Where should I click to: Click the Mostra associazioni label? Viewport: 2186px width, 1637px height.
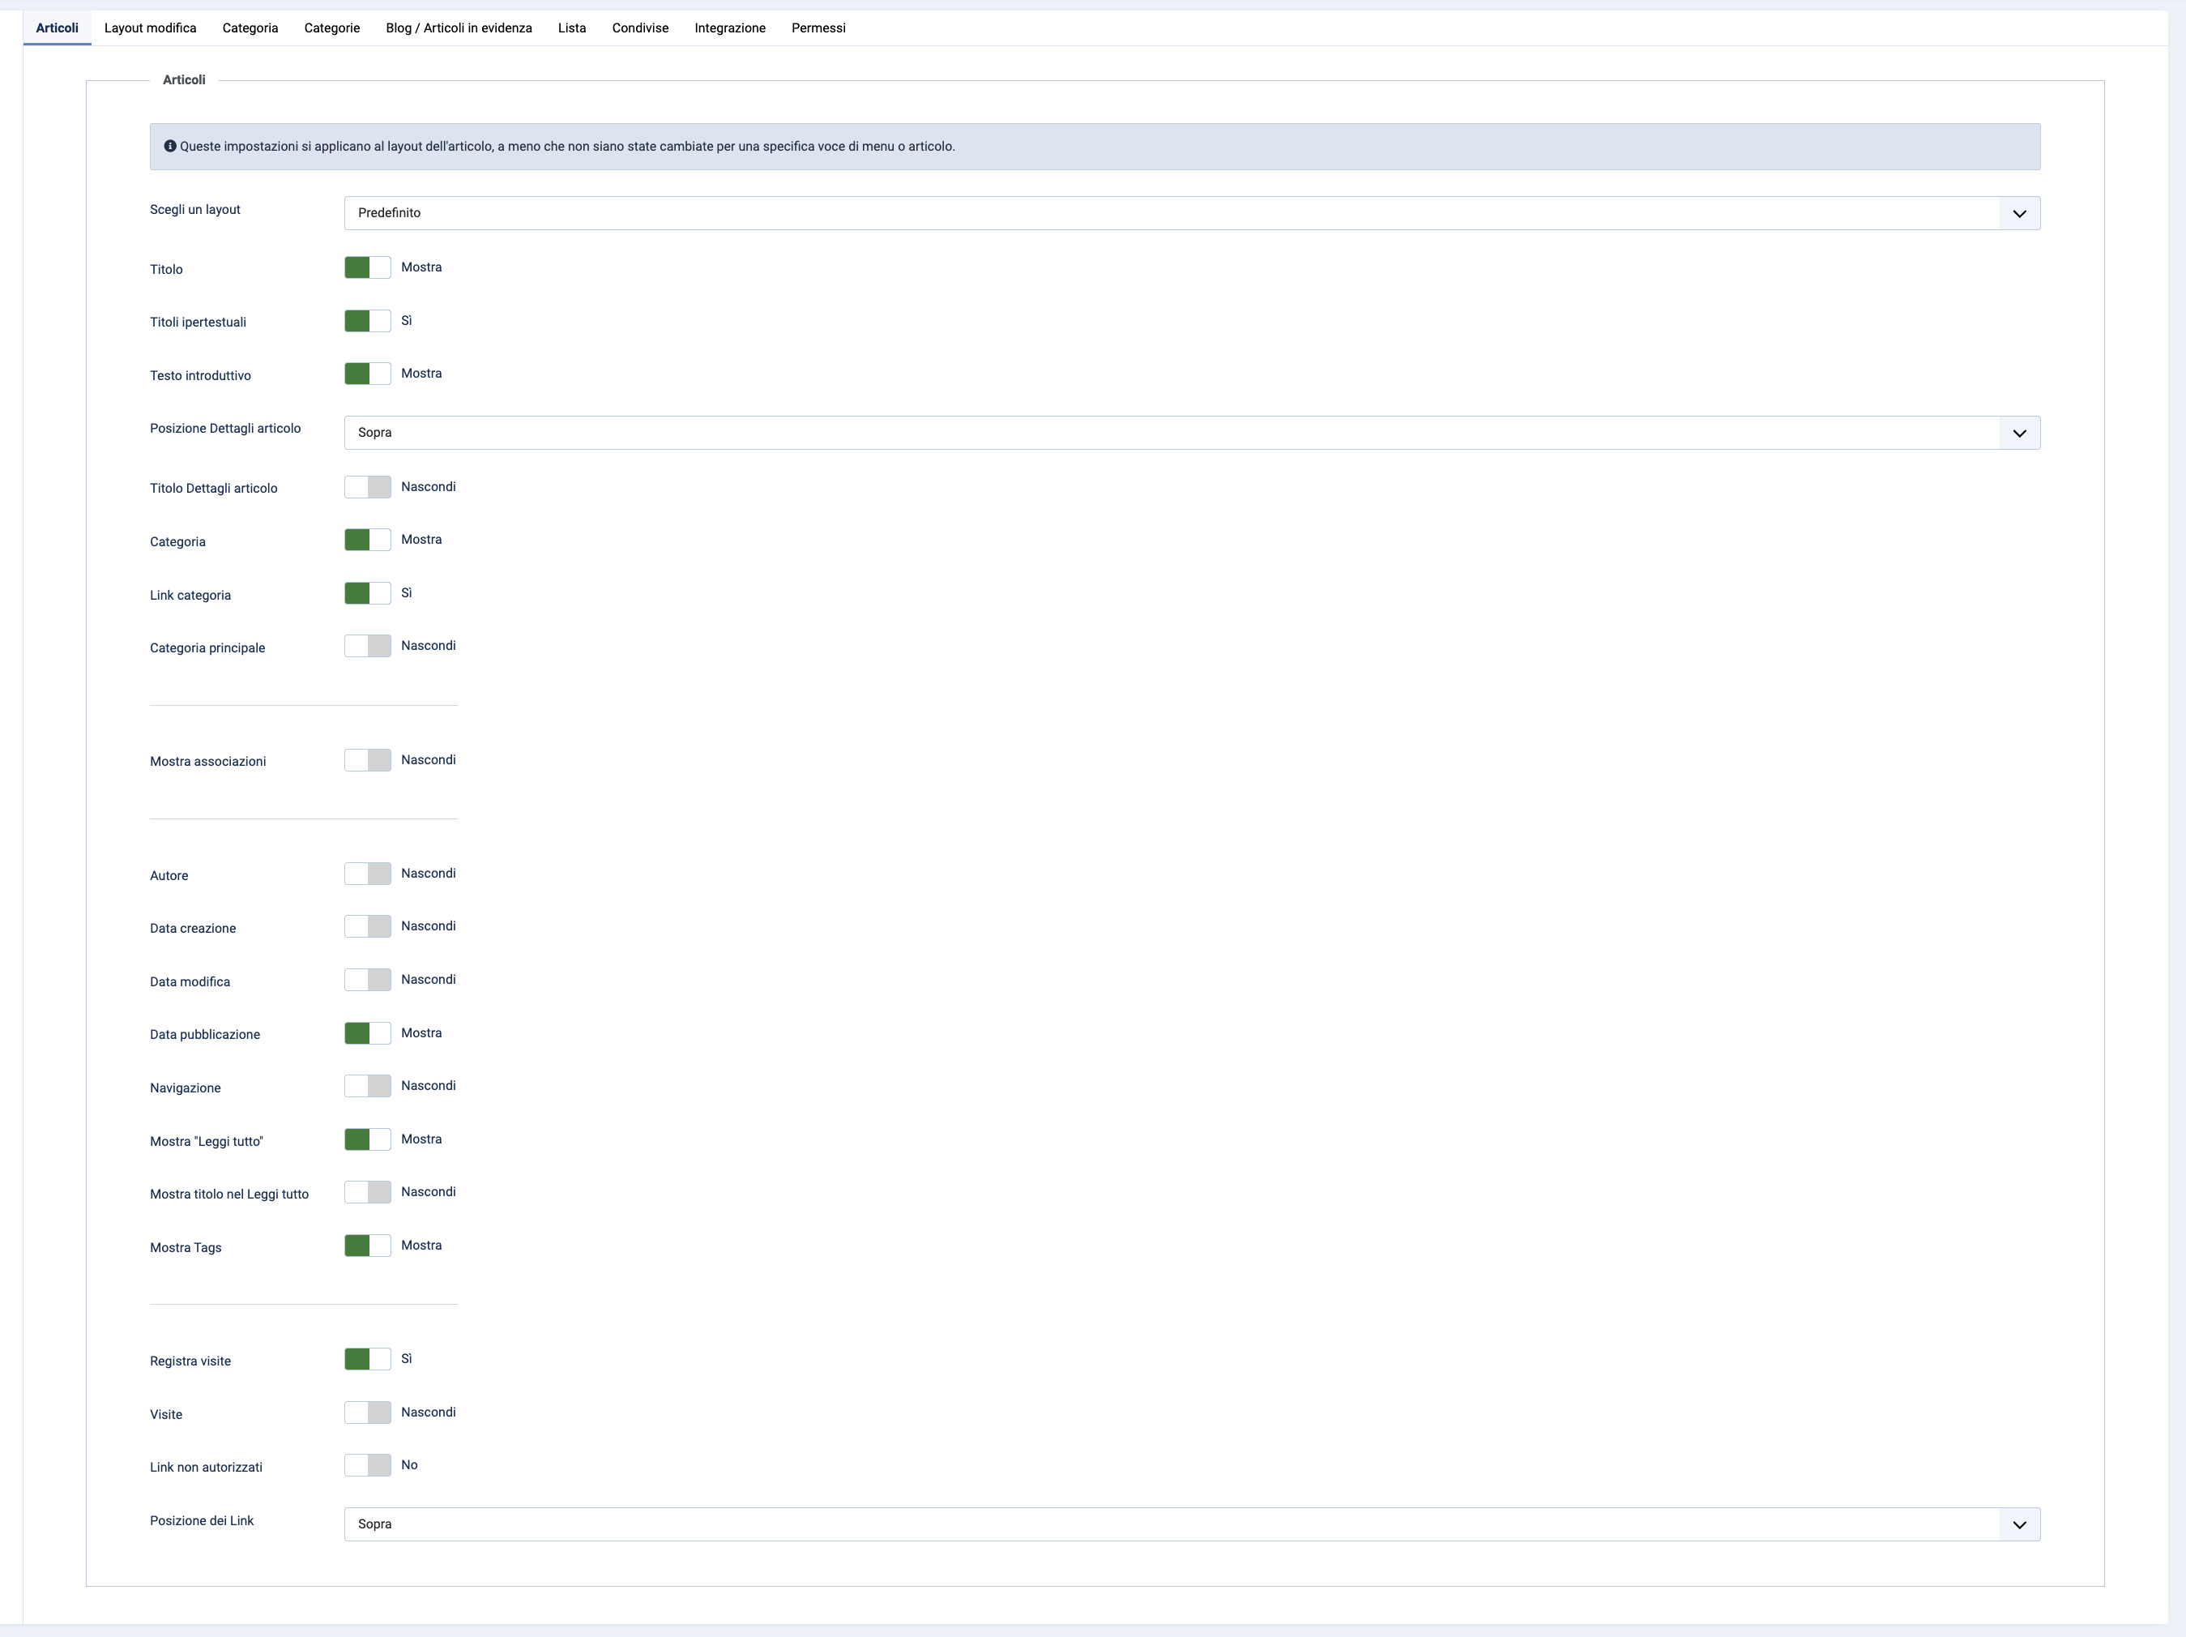pyautogui.click(x=207, y=762)
